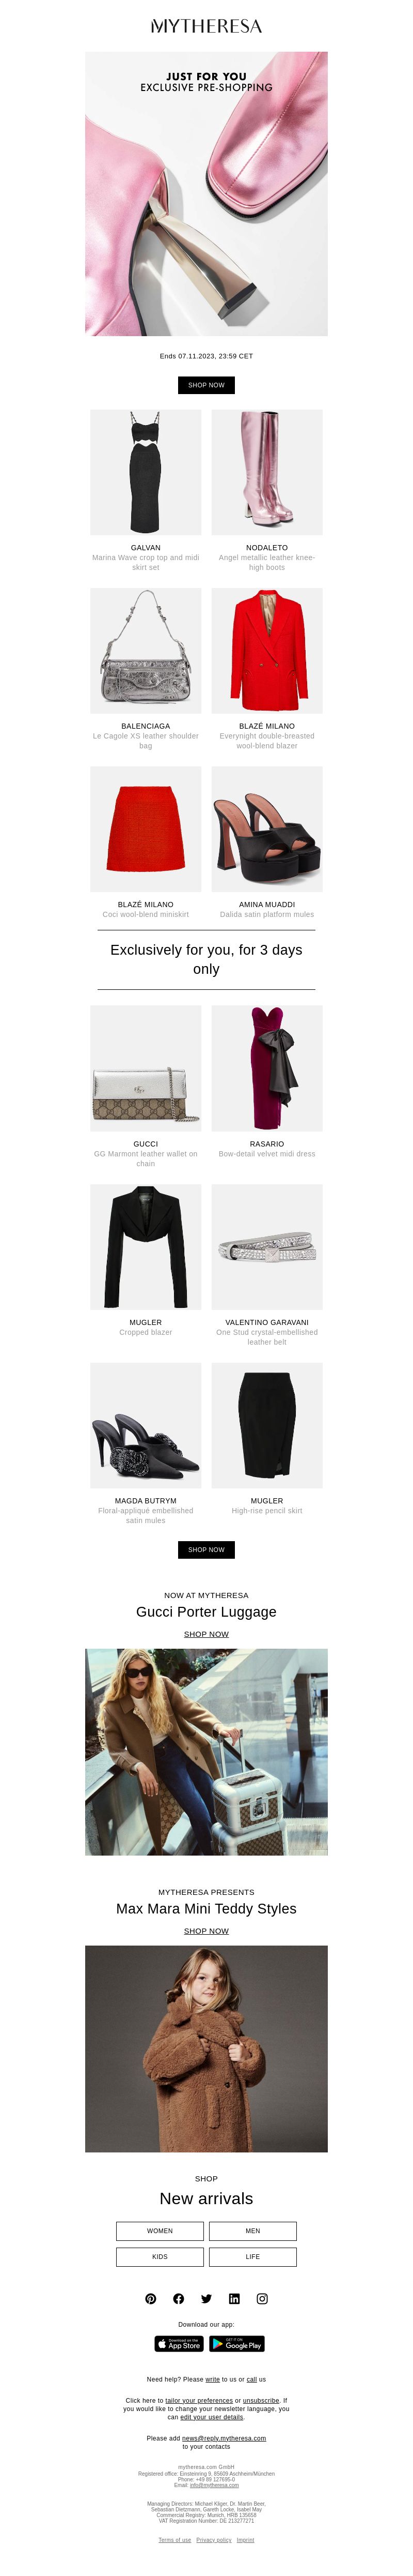Open the Pinterest social icon
The image size is (413, 2576).
151,2298
